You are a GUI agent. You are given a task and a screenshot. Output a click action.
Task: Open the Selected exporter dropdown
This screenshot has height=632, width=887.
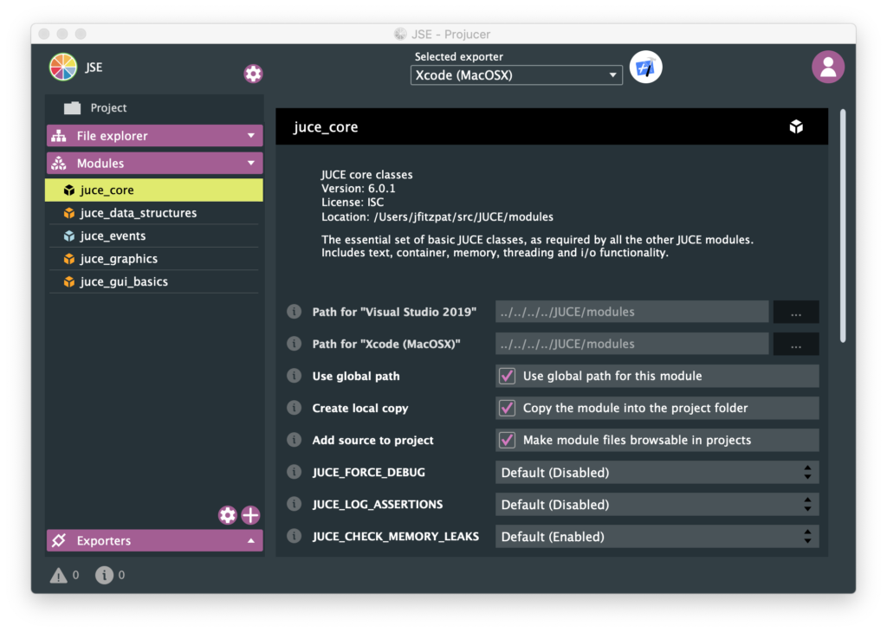pos(516,75)
